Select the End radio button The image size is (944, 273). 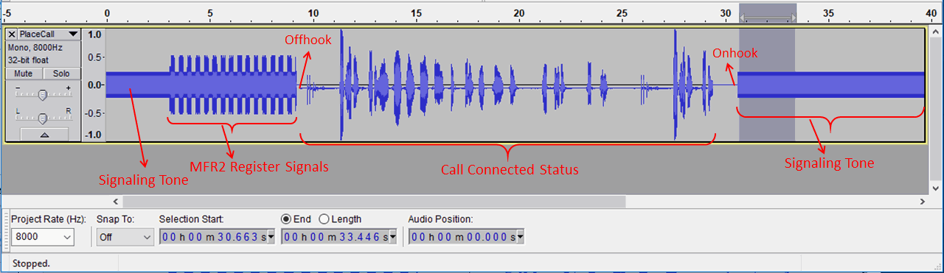tap(286, 219)
